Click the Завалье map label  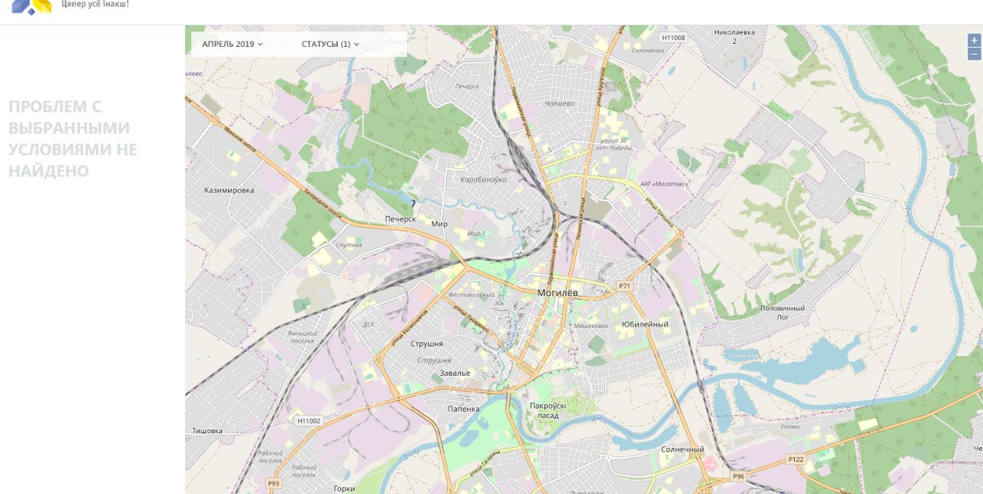coord(455,373)
